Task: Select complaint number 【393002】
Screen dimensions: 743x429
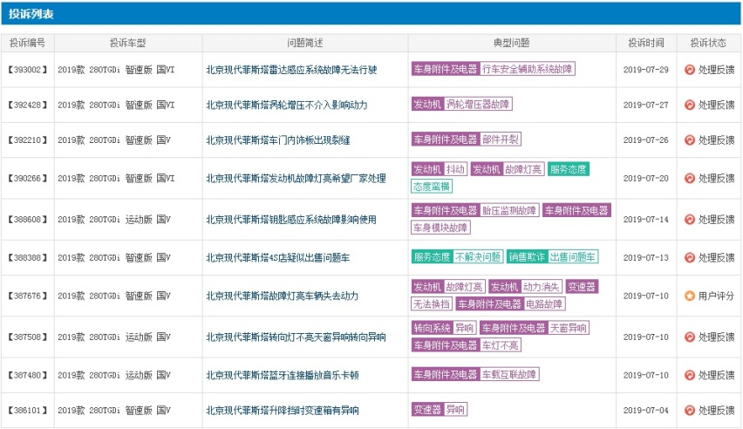Action: [28, 70]
